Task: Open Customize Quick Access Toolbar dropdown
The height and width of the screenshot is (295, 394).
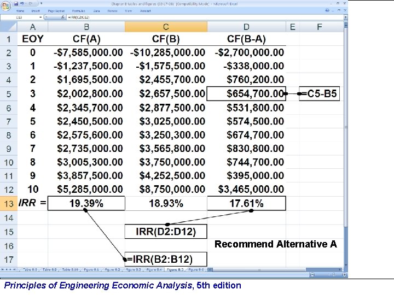Action: (x=42, y=3)
